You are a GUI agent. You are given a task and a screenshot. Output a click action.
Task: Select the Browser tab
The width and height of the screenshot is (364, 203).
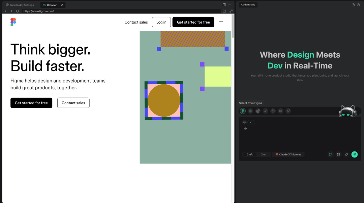coord(50,5)
